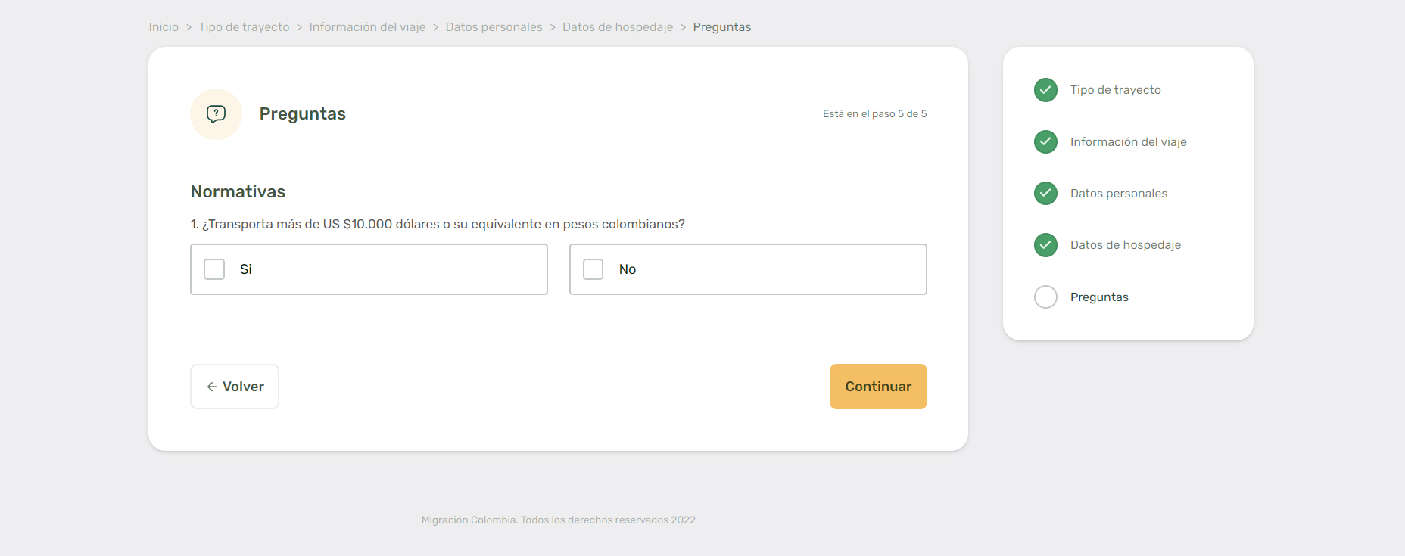Click the green checkmark beside Información del viaje
The image size is (1405, 556).
click(x=1045, y=141)
